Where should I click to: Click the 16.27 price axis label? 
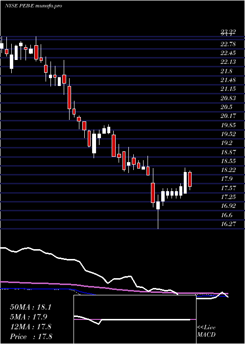(x=228, y=224)
